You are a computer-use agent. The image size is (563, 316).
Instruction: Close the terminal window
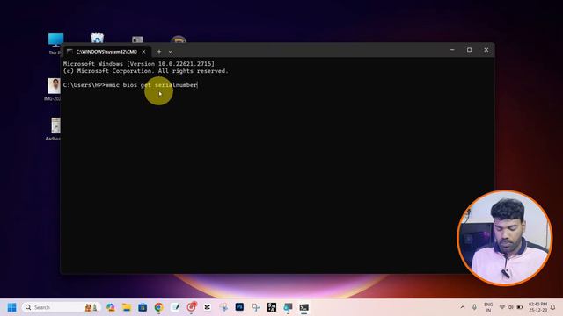[x=486, y=50]
